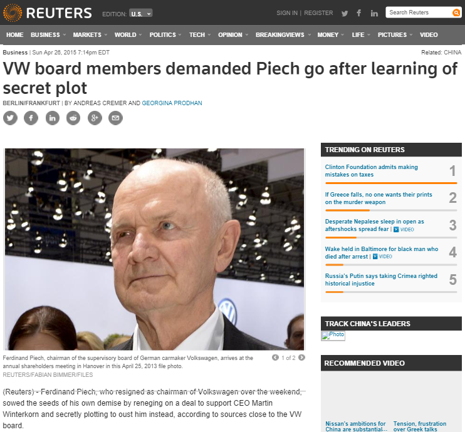
Task: Open Reuters Twitter page from header
Action: 345,13
